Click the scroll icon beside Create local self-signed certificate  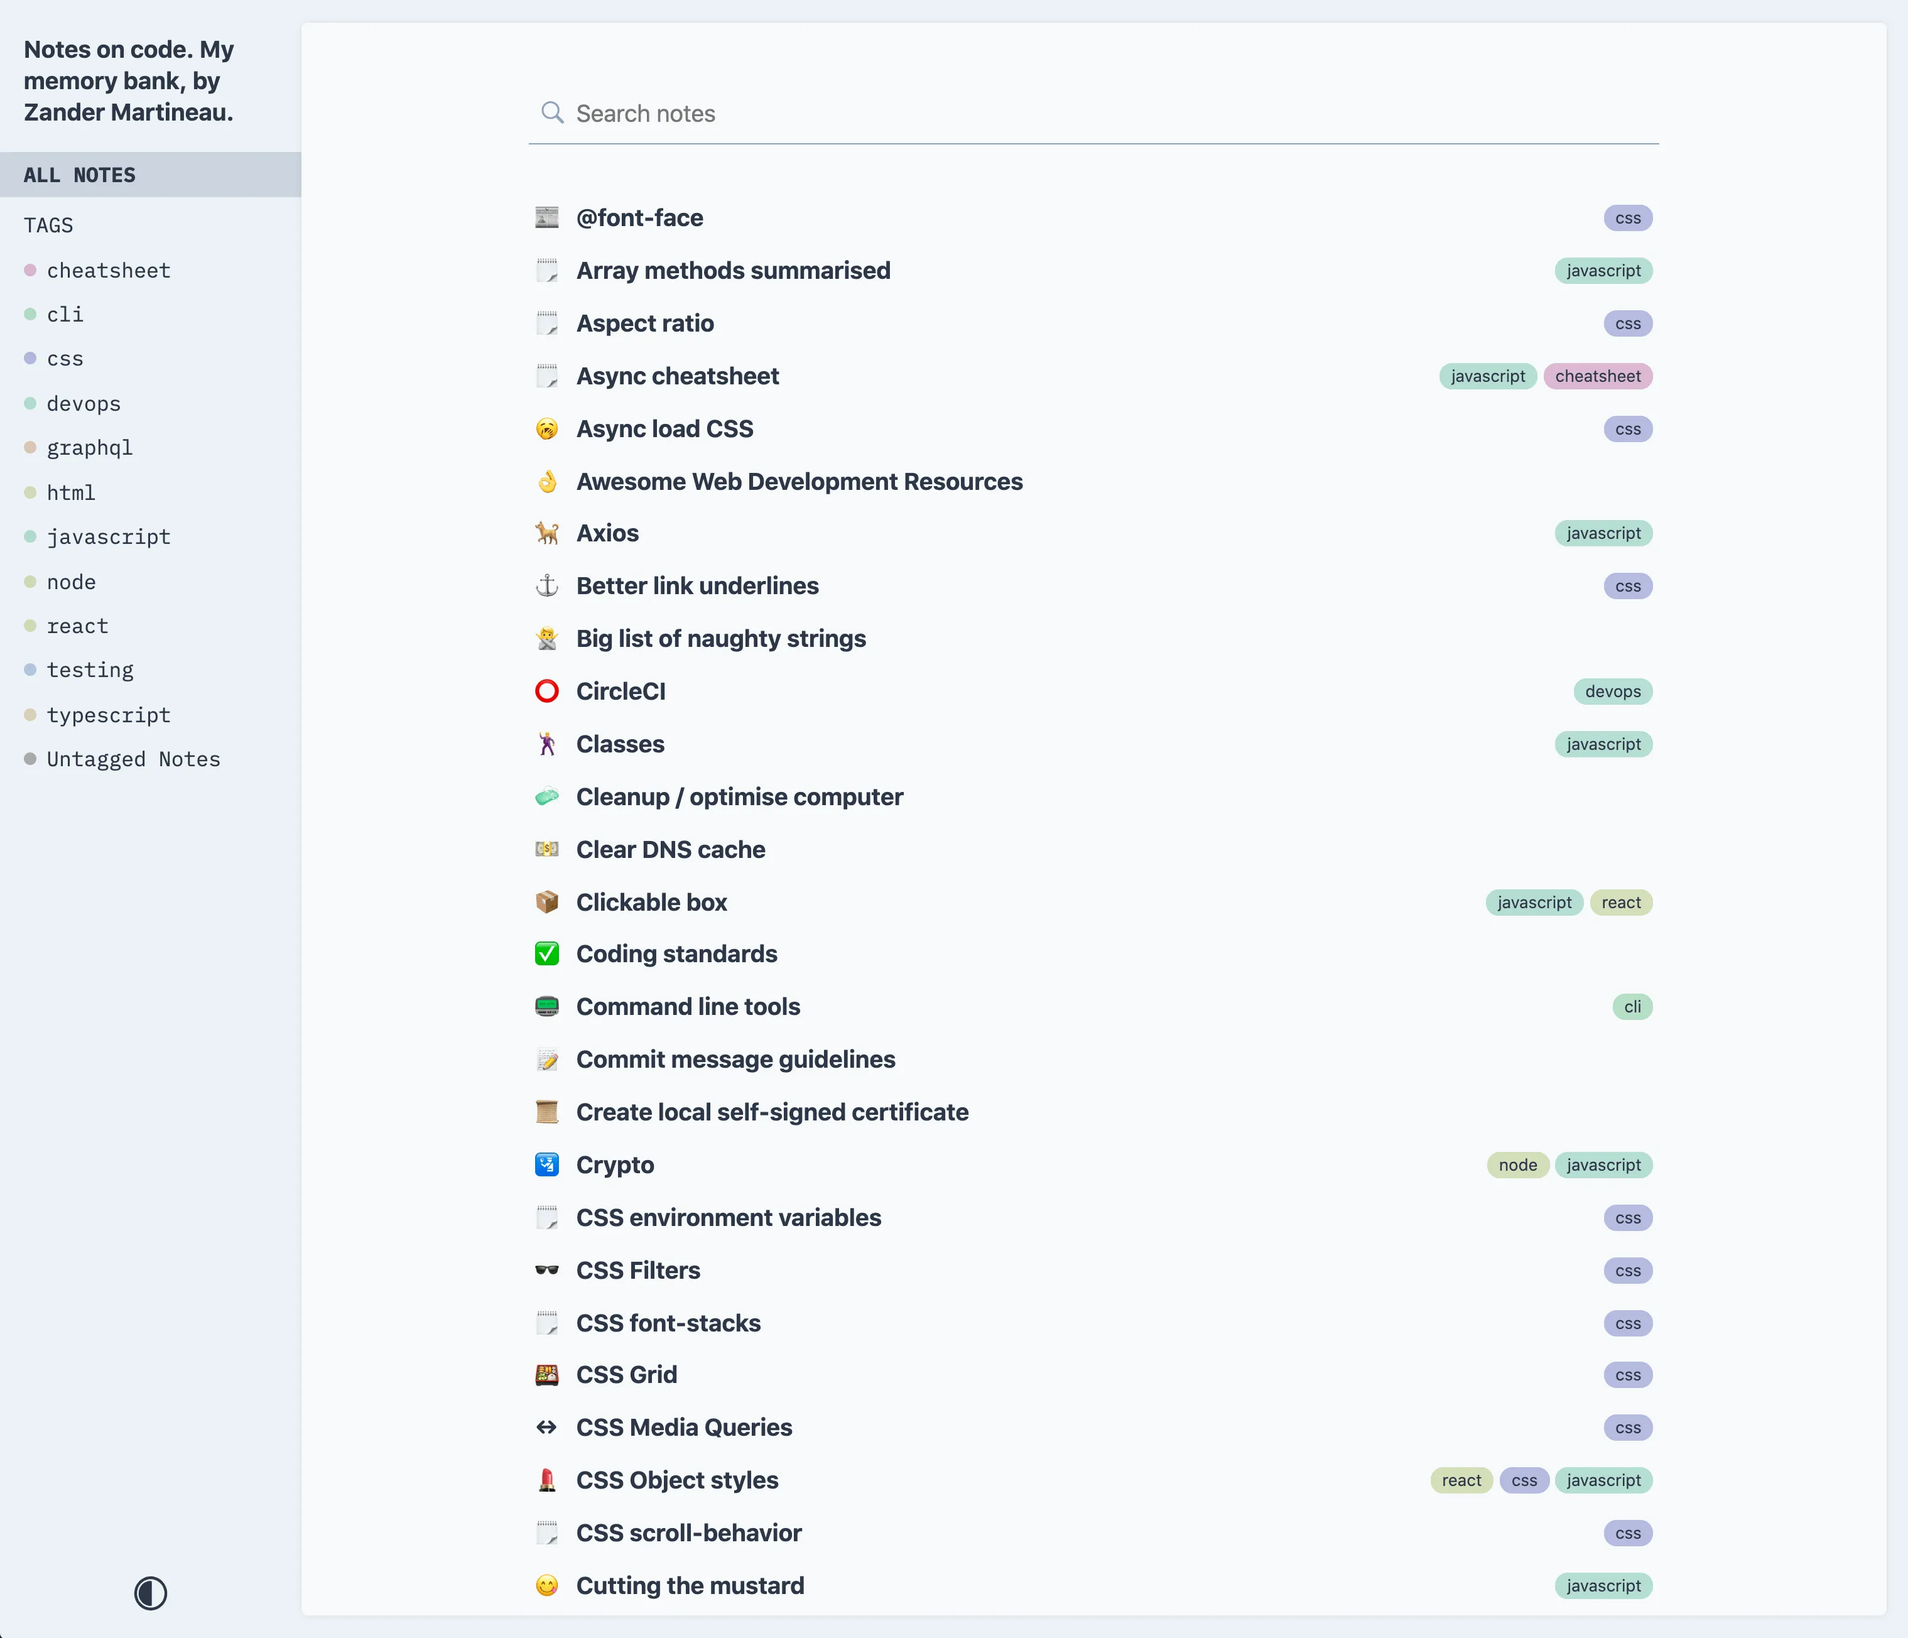546,1111
